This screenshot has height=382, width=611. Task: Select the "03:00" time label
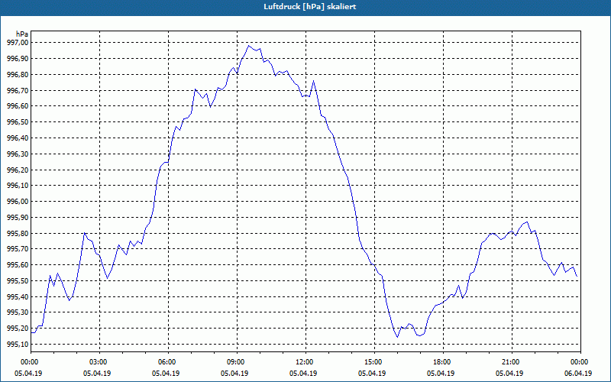pos(97,362)
